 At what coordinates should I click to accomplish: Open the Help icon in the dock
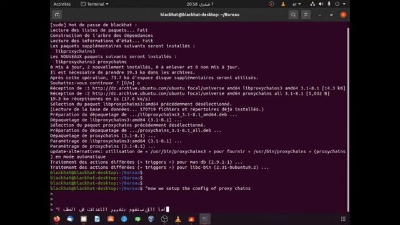pos(124,219)
